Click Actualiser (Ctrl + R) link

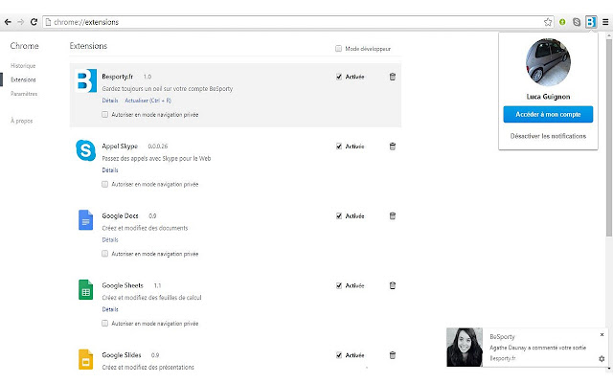click(x=148, y=101)
